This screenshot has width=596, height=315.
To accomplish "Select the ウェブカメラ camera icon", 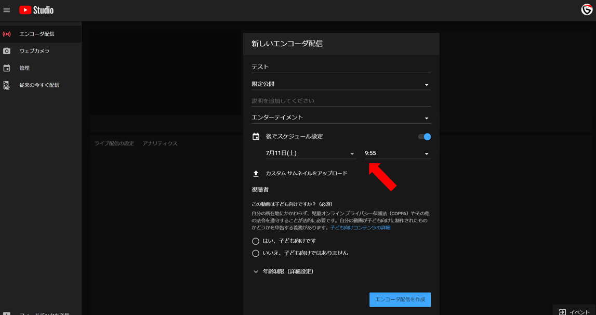I will (x=7, y=51).
